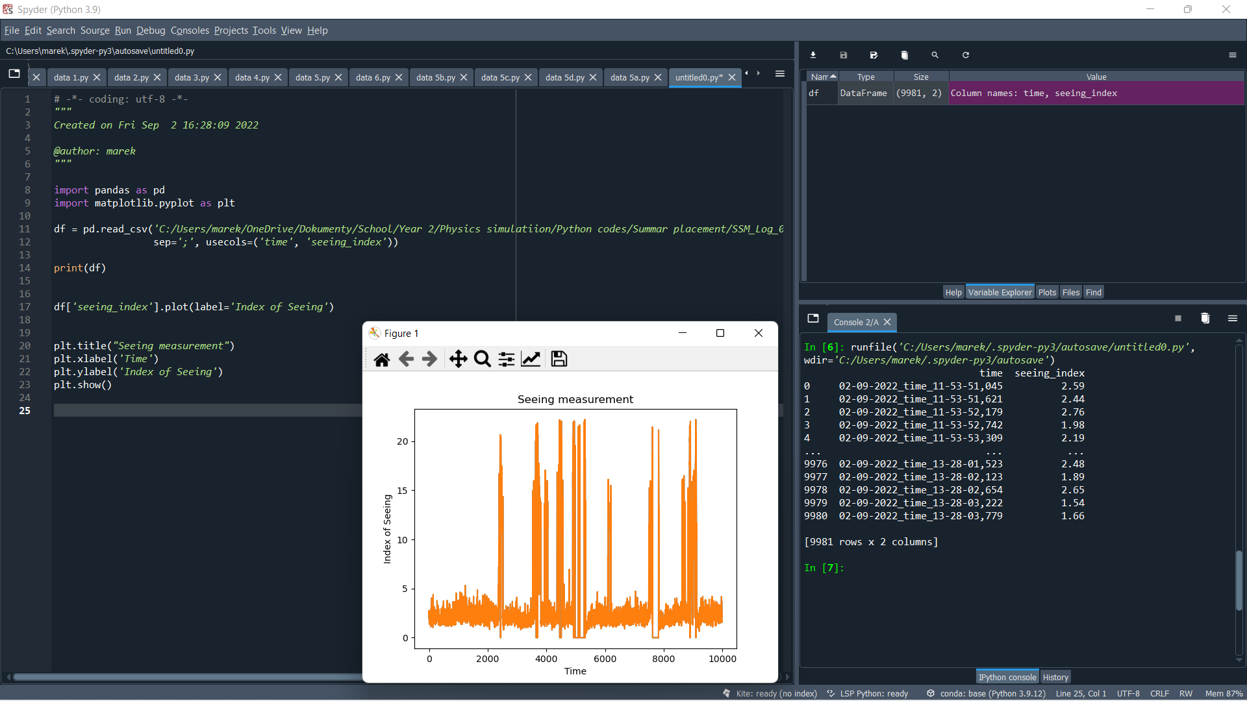Click the Size column header

[921, 77]
